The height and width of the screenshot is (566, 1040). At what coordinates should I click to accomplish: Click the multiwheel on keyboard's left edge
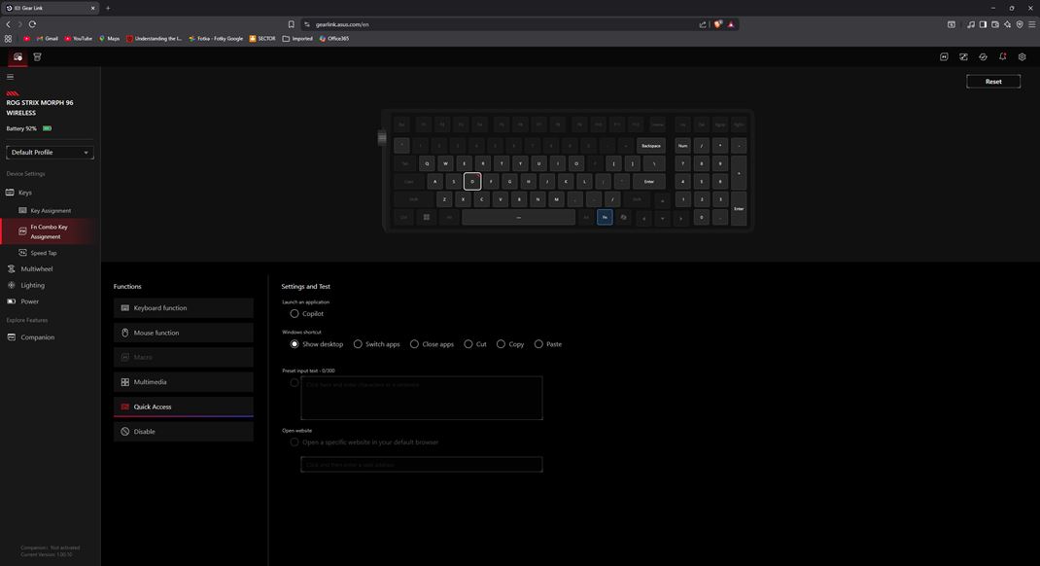[382, 138]
